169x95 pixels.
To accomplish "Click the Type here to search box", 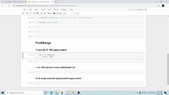I will [x=24, y=93].
